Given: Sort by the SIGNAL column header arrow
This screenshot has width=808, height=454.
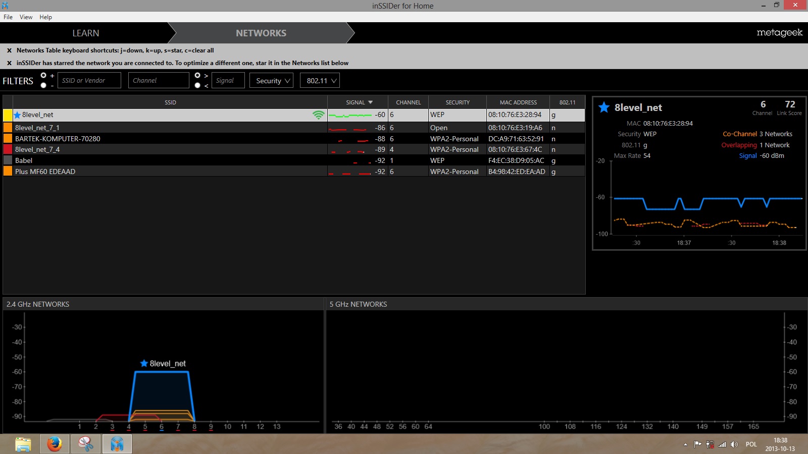Looking at the screenshot, I should (x=371, y=102).
